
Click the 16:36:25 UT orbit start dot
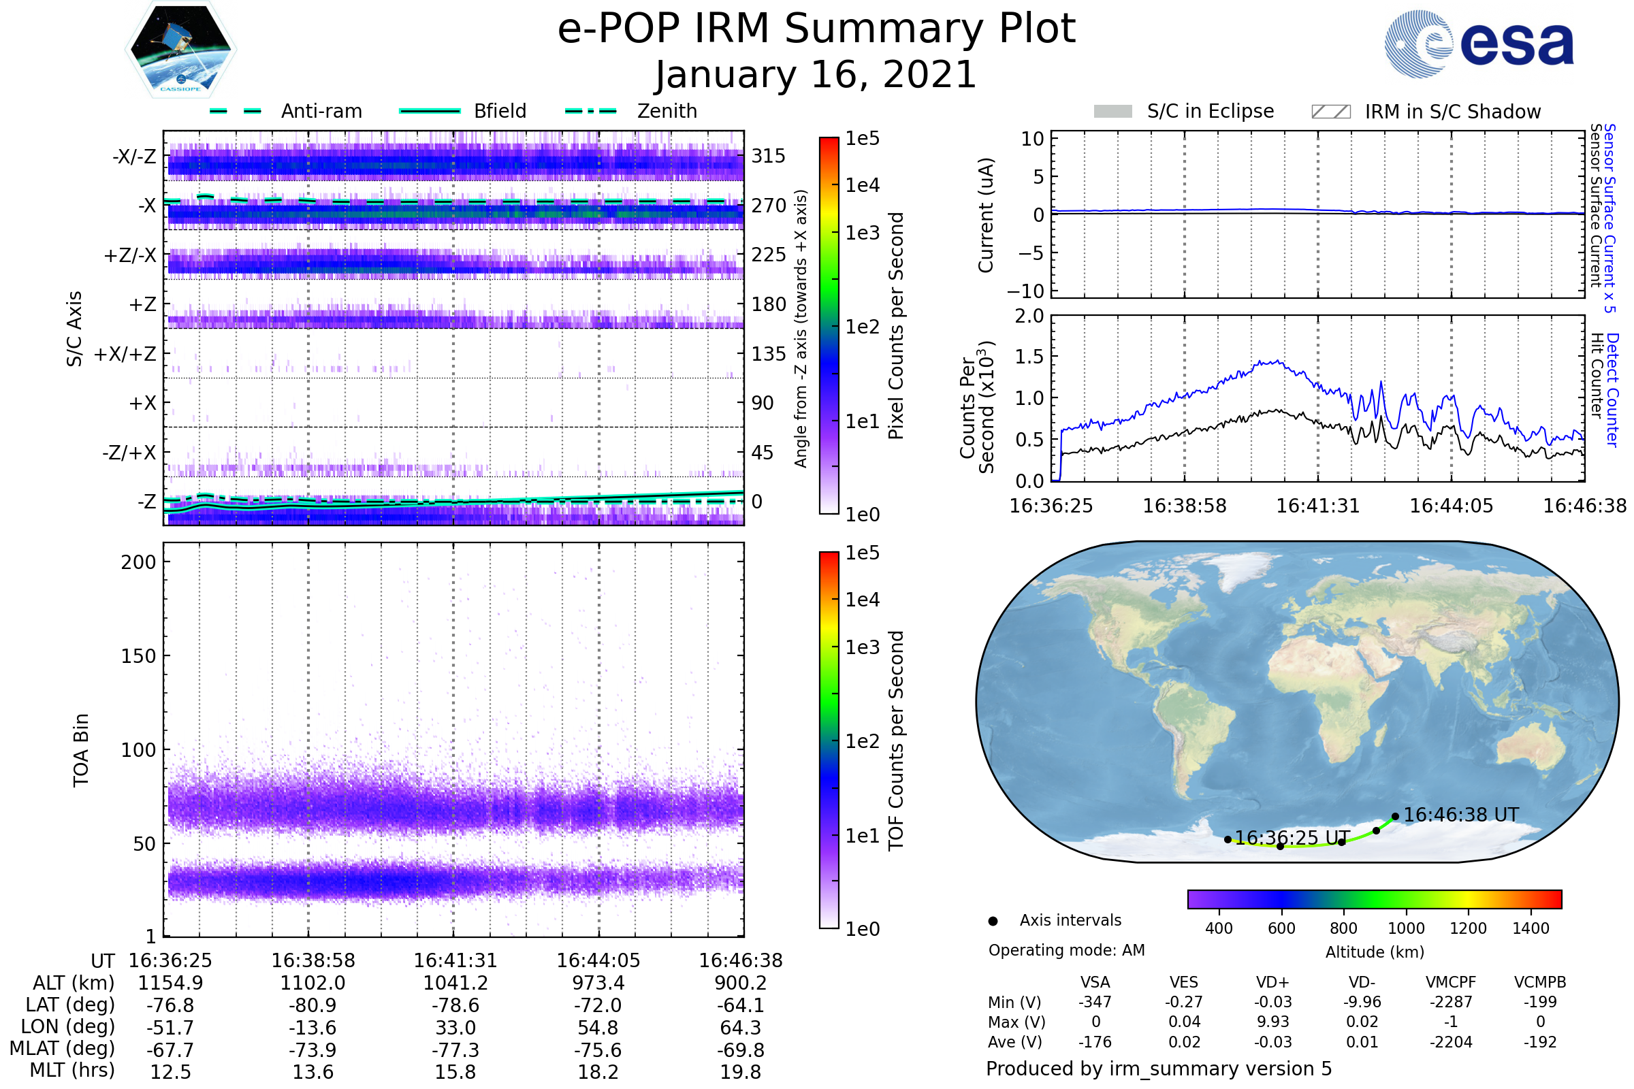[x=1228, y=839]
